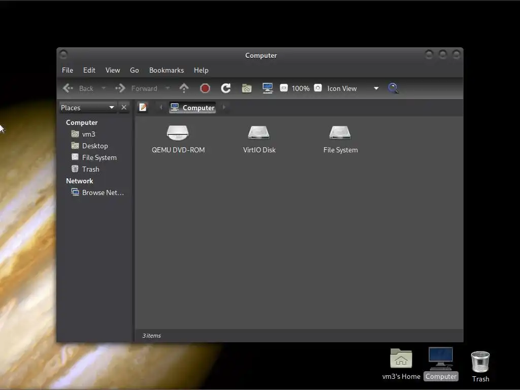
Task: Click the path bar right scroll arrow
Action: [x=224, y=108]
